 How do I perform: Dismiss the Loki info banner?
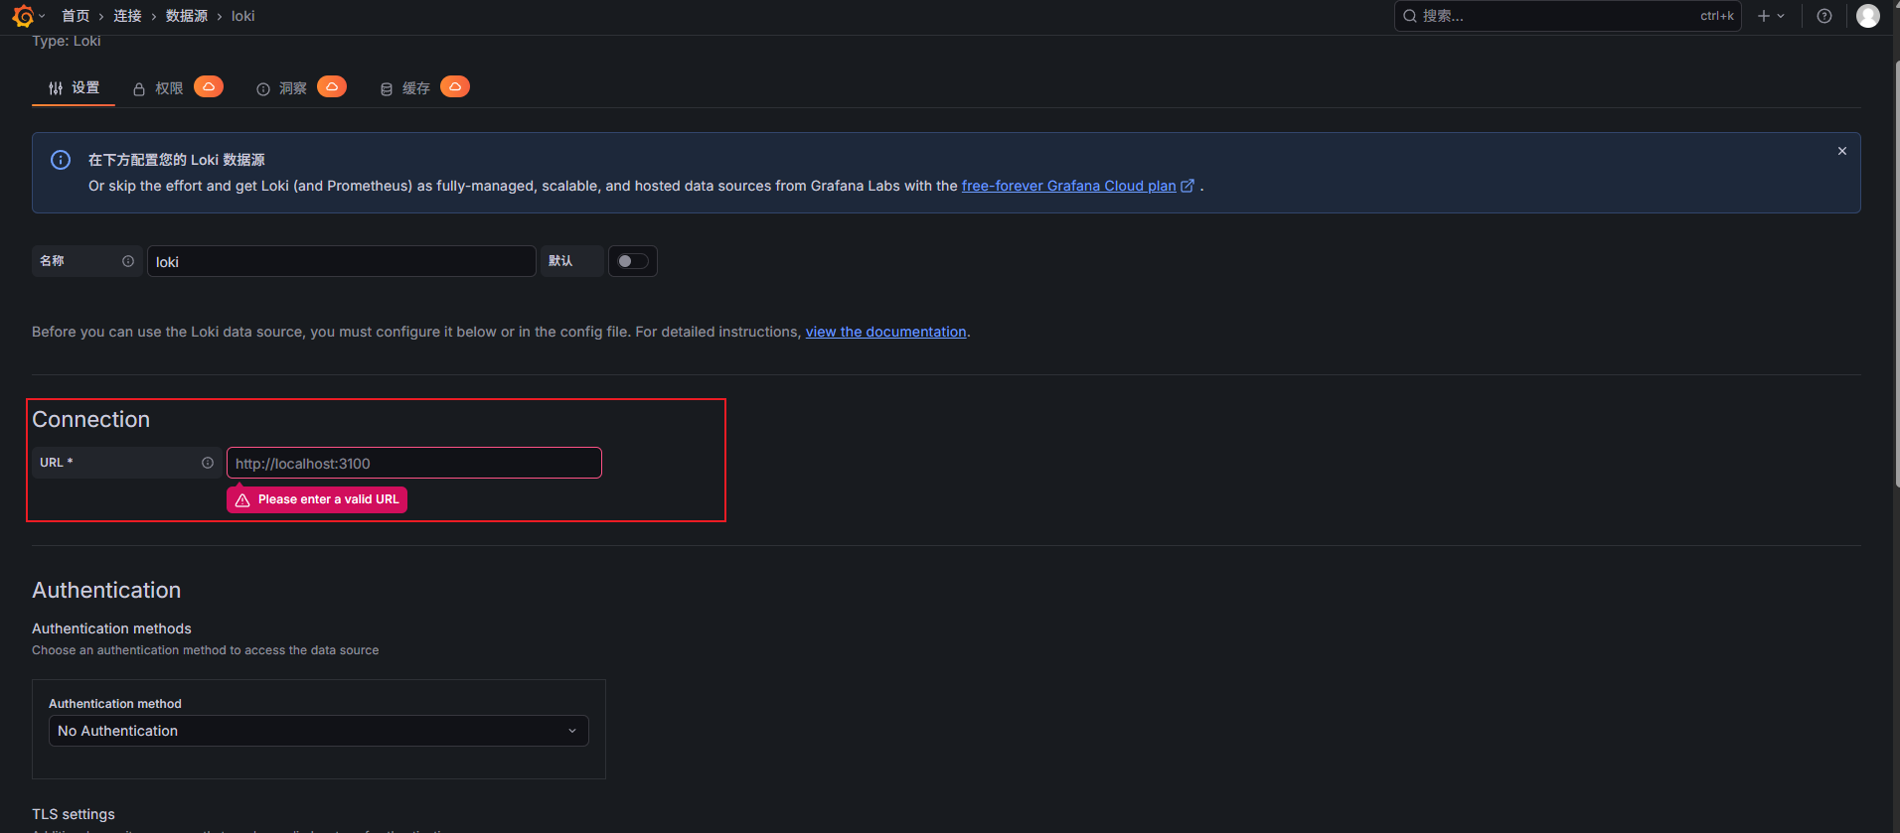(x=1842, y=151)
